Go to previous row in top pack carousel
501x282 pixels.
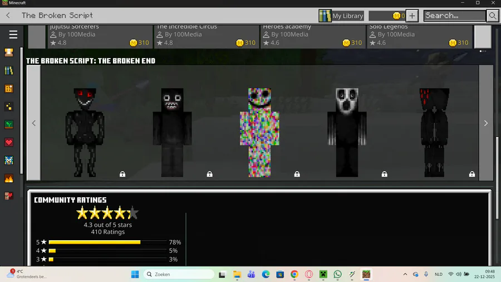(x=37, y=36)
